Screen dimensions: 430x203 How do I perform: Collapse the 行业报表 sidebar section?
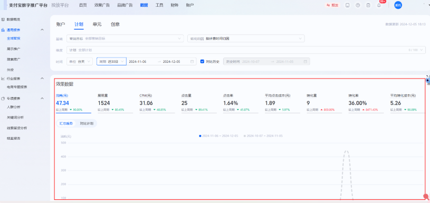coord(42,79)
